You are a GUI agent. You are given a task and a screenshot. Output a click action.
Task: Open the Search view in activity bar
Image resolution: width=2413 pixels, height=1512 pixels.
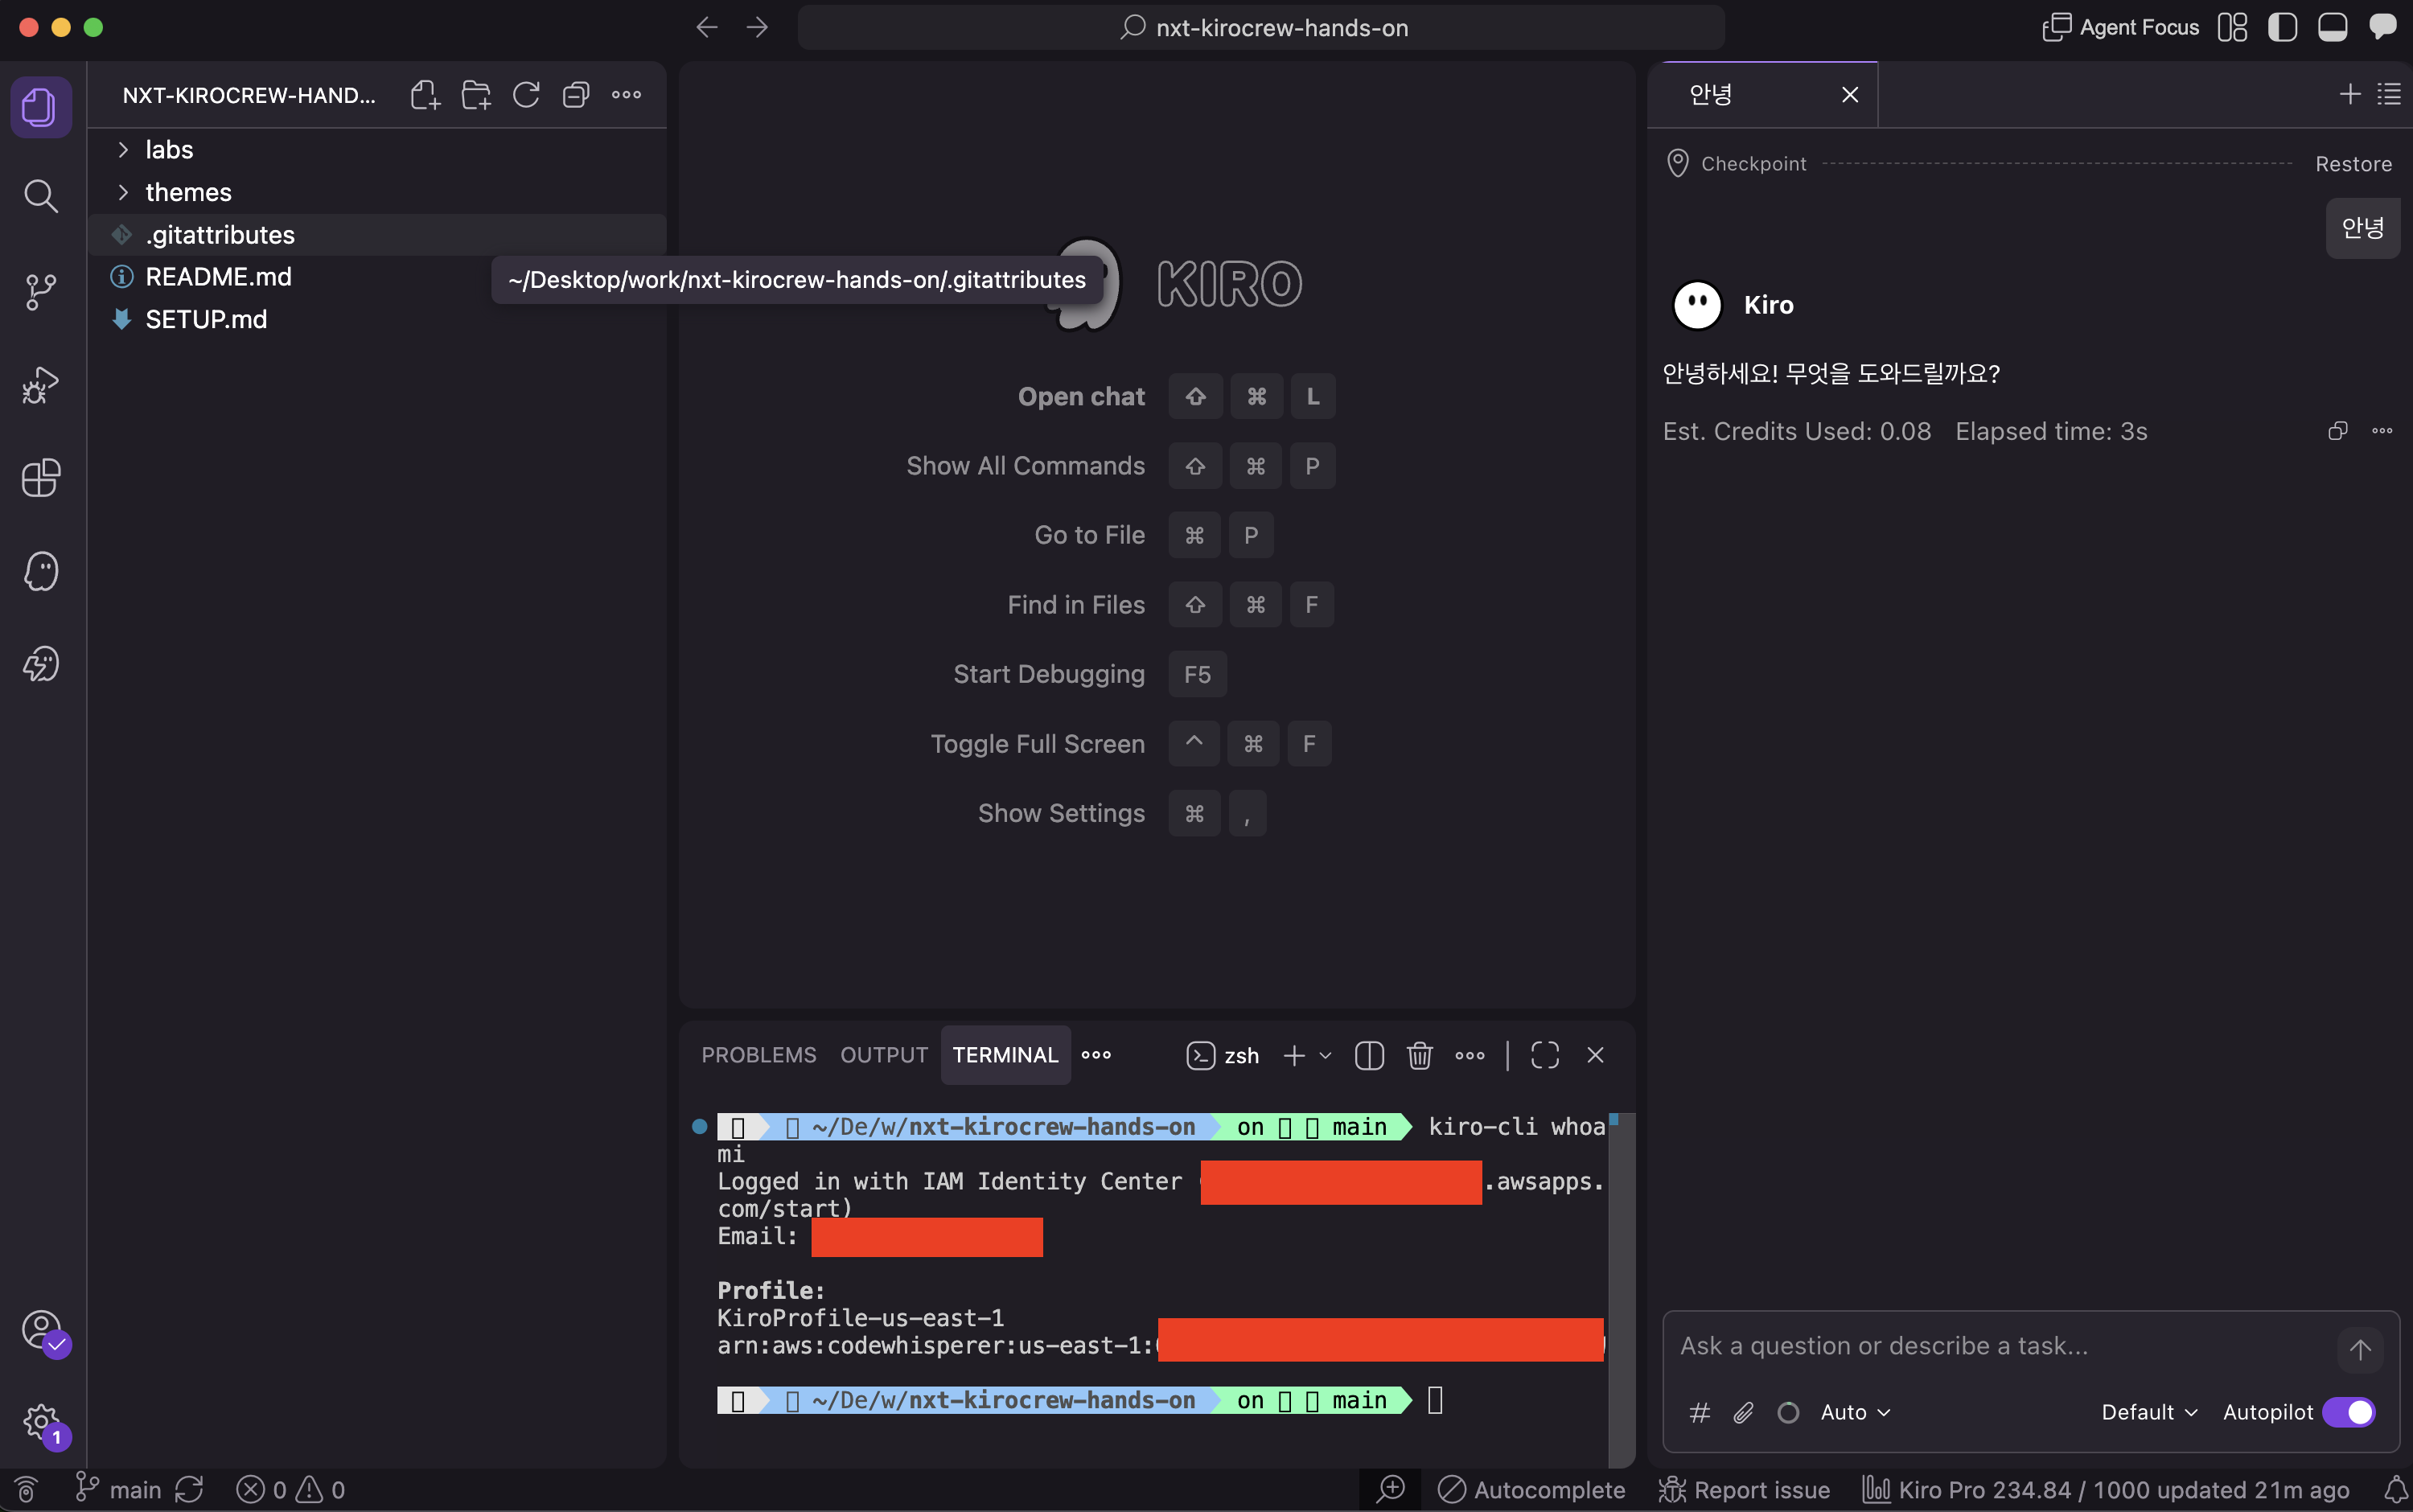click(40, 196)
